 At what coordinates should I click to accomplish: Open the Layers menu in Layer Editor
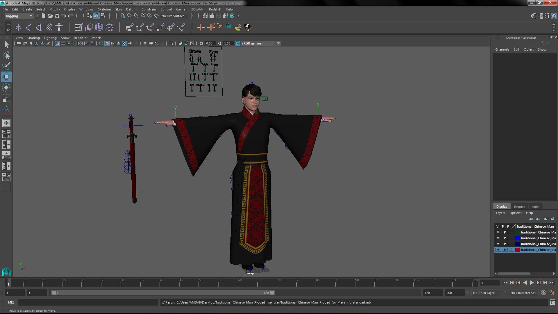click(500, 213)
